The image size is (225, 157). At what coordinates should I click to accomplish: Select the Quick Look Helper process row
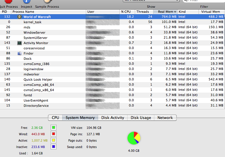click(x=112, y=80)
